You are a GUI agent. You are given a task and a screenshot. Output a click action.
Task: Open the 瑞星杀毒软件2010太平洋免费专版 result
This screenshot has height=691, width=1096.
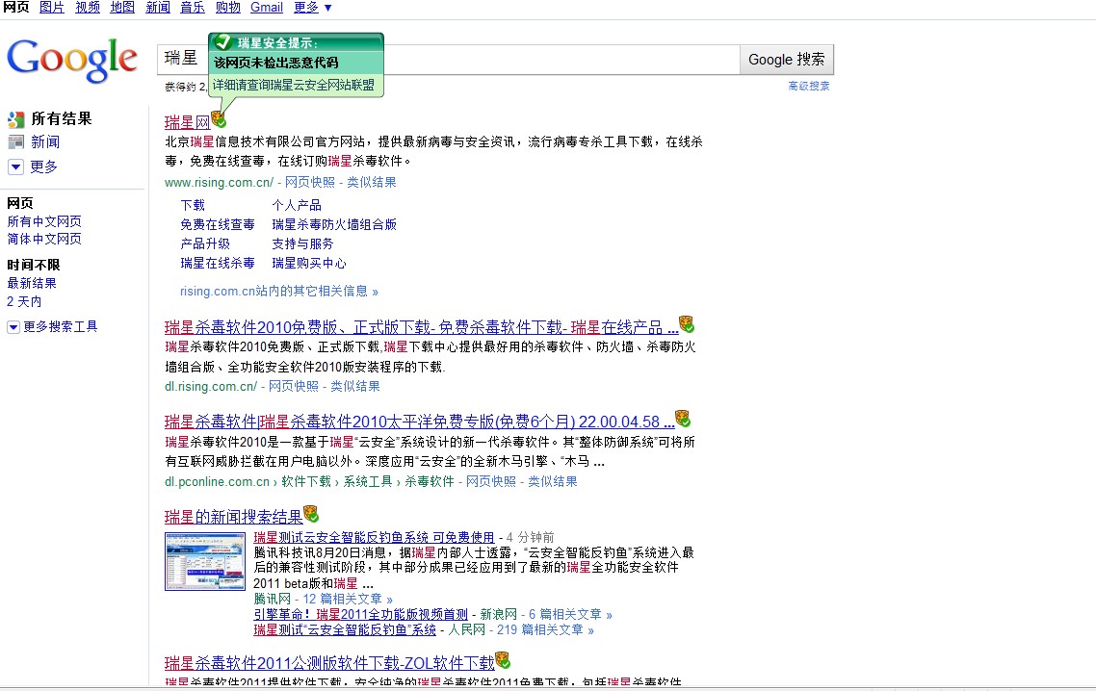point(419,422)
